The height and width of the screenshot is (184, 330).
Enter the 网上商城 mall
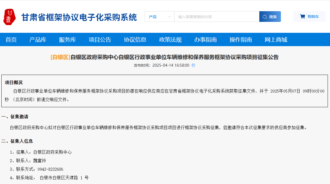point(276,39)
